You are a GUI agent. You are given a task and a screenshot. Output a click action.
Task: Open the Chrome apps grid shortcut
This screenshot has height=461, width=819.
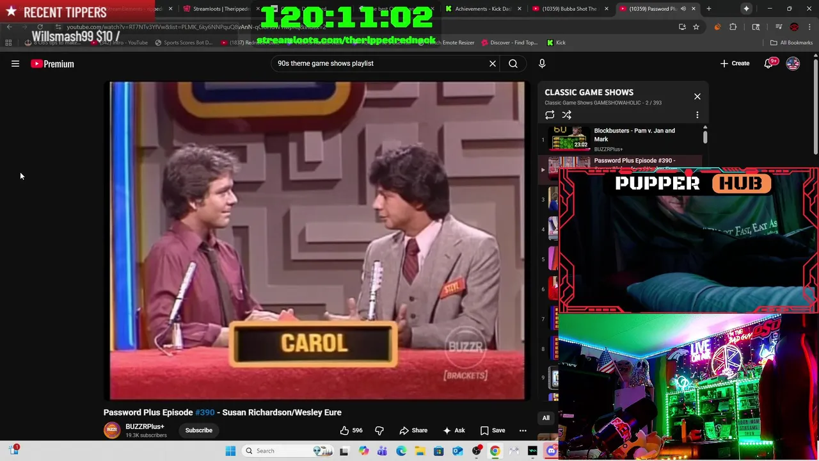(x=8, y=43)
